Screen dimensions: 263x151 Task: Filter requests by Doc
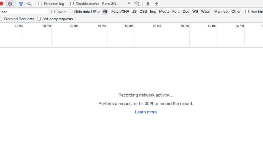(186, 12)
